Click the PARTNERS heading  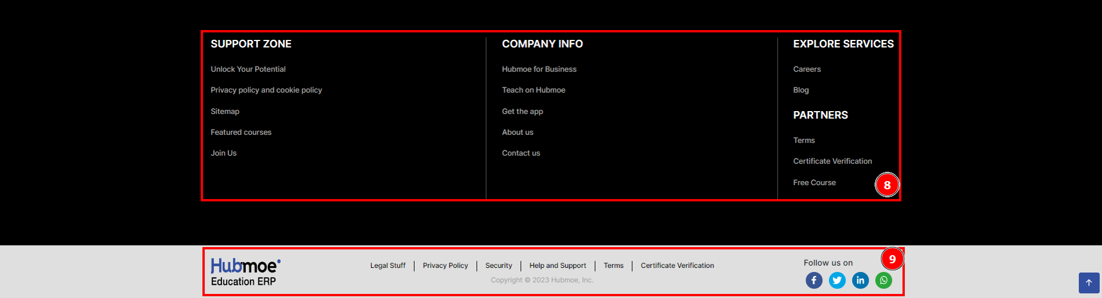pyautogui.click(x=821, y=115)
